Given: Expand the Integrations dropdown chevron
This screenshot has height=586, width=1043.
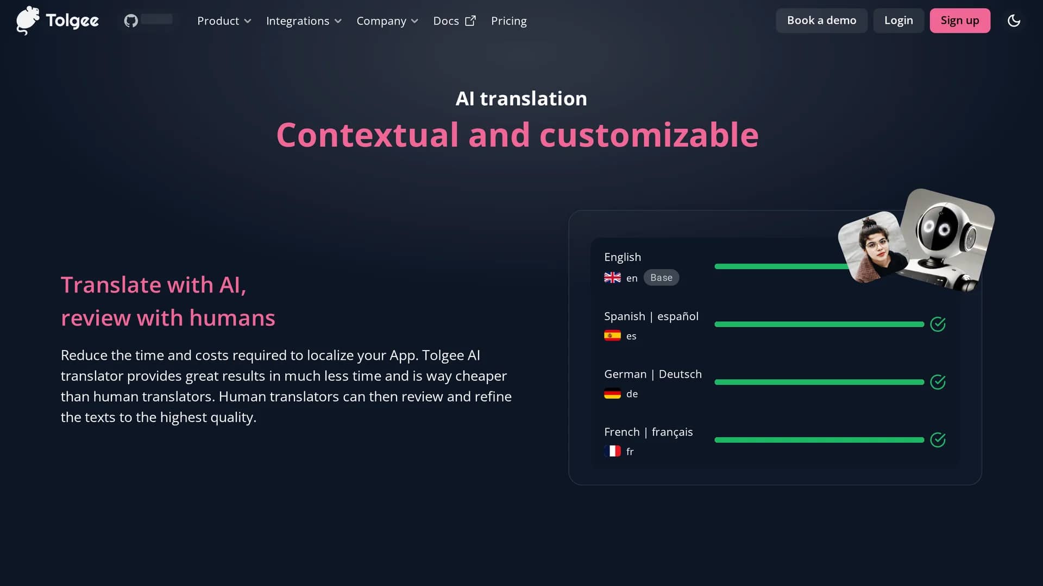Looking at the screenshot, I should coord(338,21).
